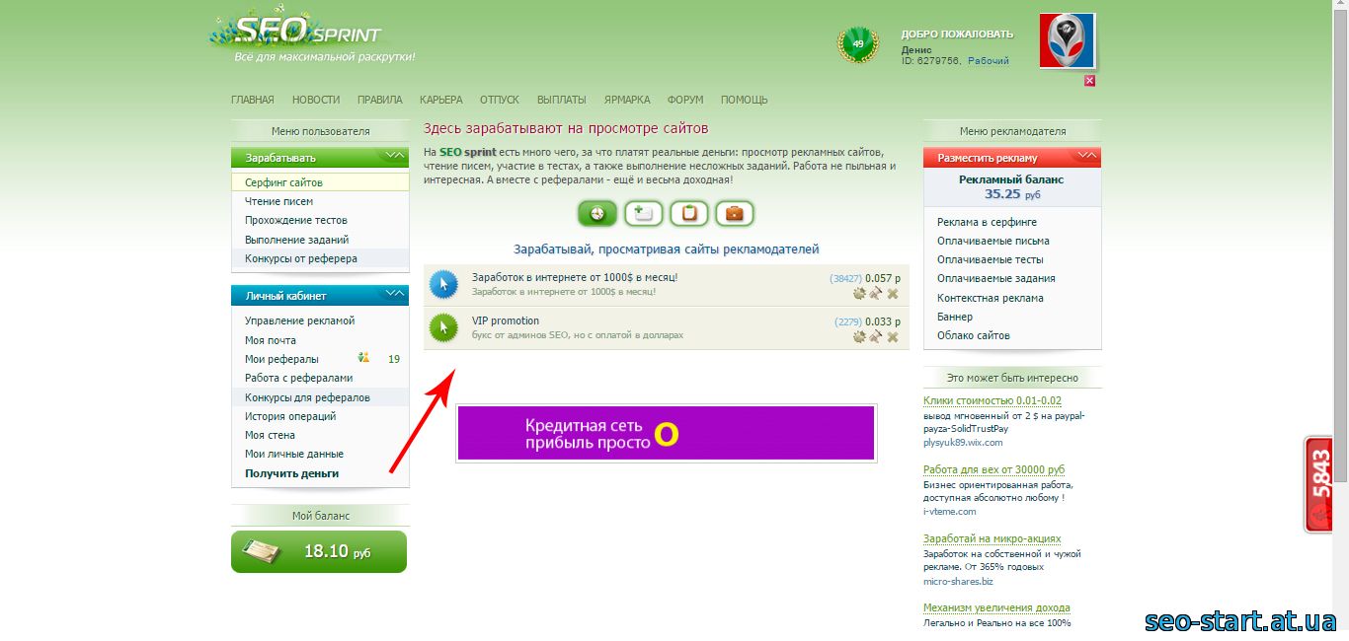The width and height of the screenshot is (1349, 641).
Task: Collapse the Зарабатывать menu section
Action: coord(395,156)
